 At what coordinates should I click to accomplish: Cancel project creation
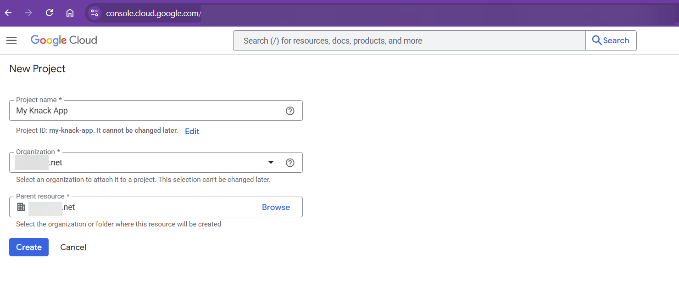[73, 247]
